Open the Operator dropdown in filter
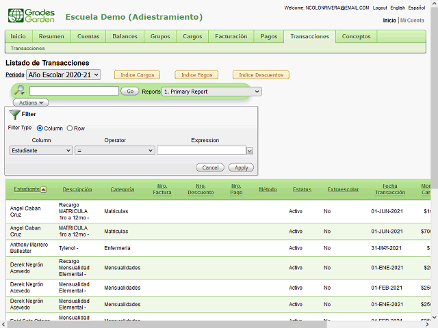 [x=115, y=150]
